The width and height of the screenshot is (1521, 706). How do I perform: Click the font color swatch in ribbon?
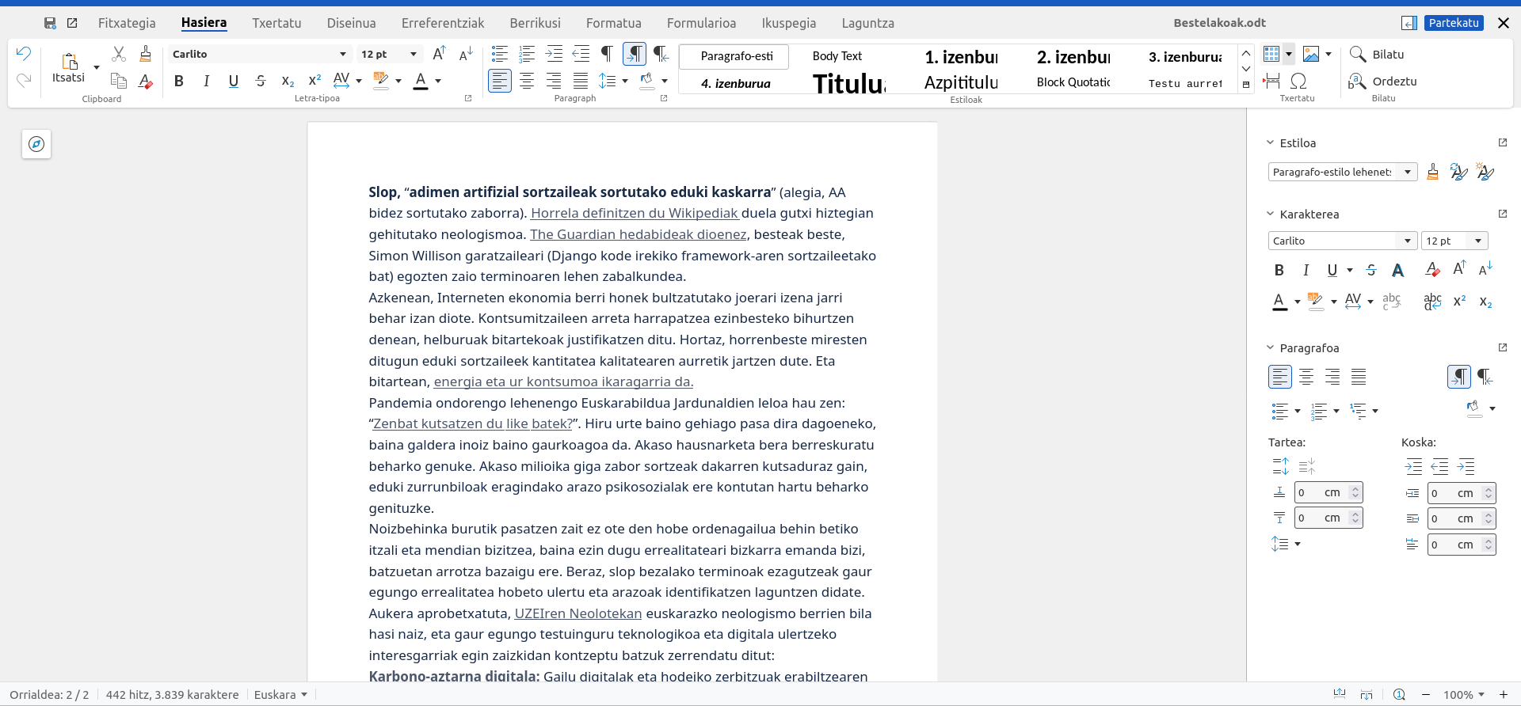pyautogui.click(x=421, y=81)
